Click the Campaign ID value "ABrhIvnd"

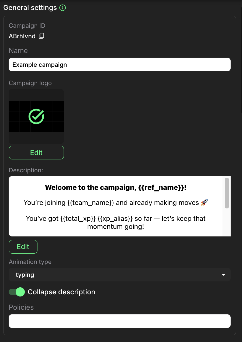click(22, 36)
